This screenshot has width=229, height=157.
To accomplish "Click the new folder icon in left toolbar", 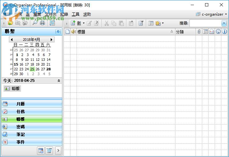I will (x=11, y=23).
